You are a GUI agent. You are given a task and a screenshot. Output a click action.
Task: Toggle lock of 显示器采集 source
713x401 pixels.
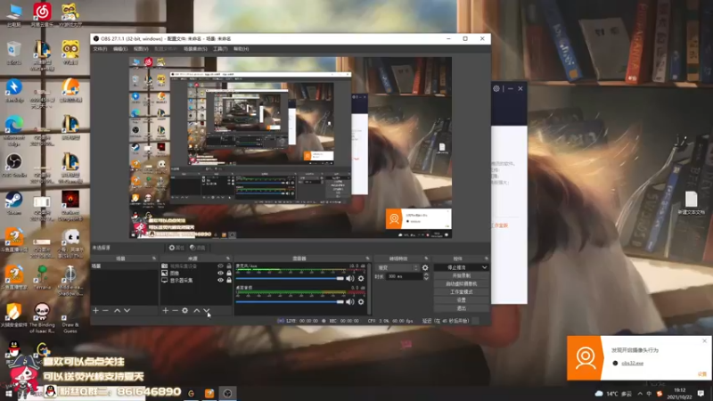coord(229,281)
